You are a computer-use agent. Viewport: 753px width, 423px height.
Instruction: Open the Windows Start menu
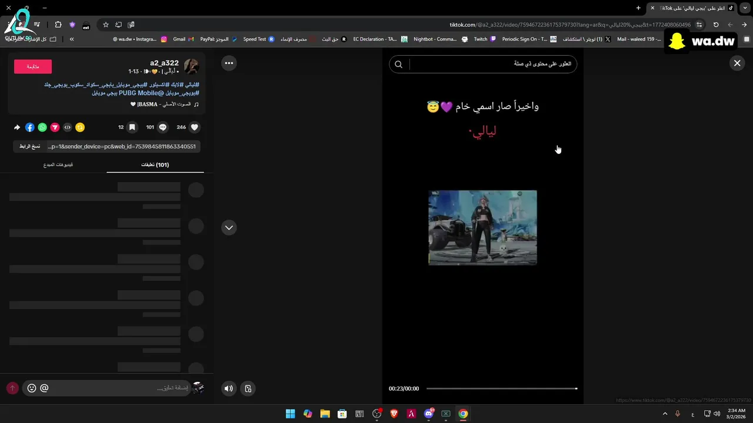[290, 414]
